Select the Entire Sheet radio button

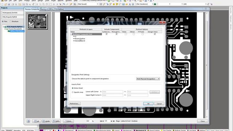pyautogui.click(x=73, y=88)
